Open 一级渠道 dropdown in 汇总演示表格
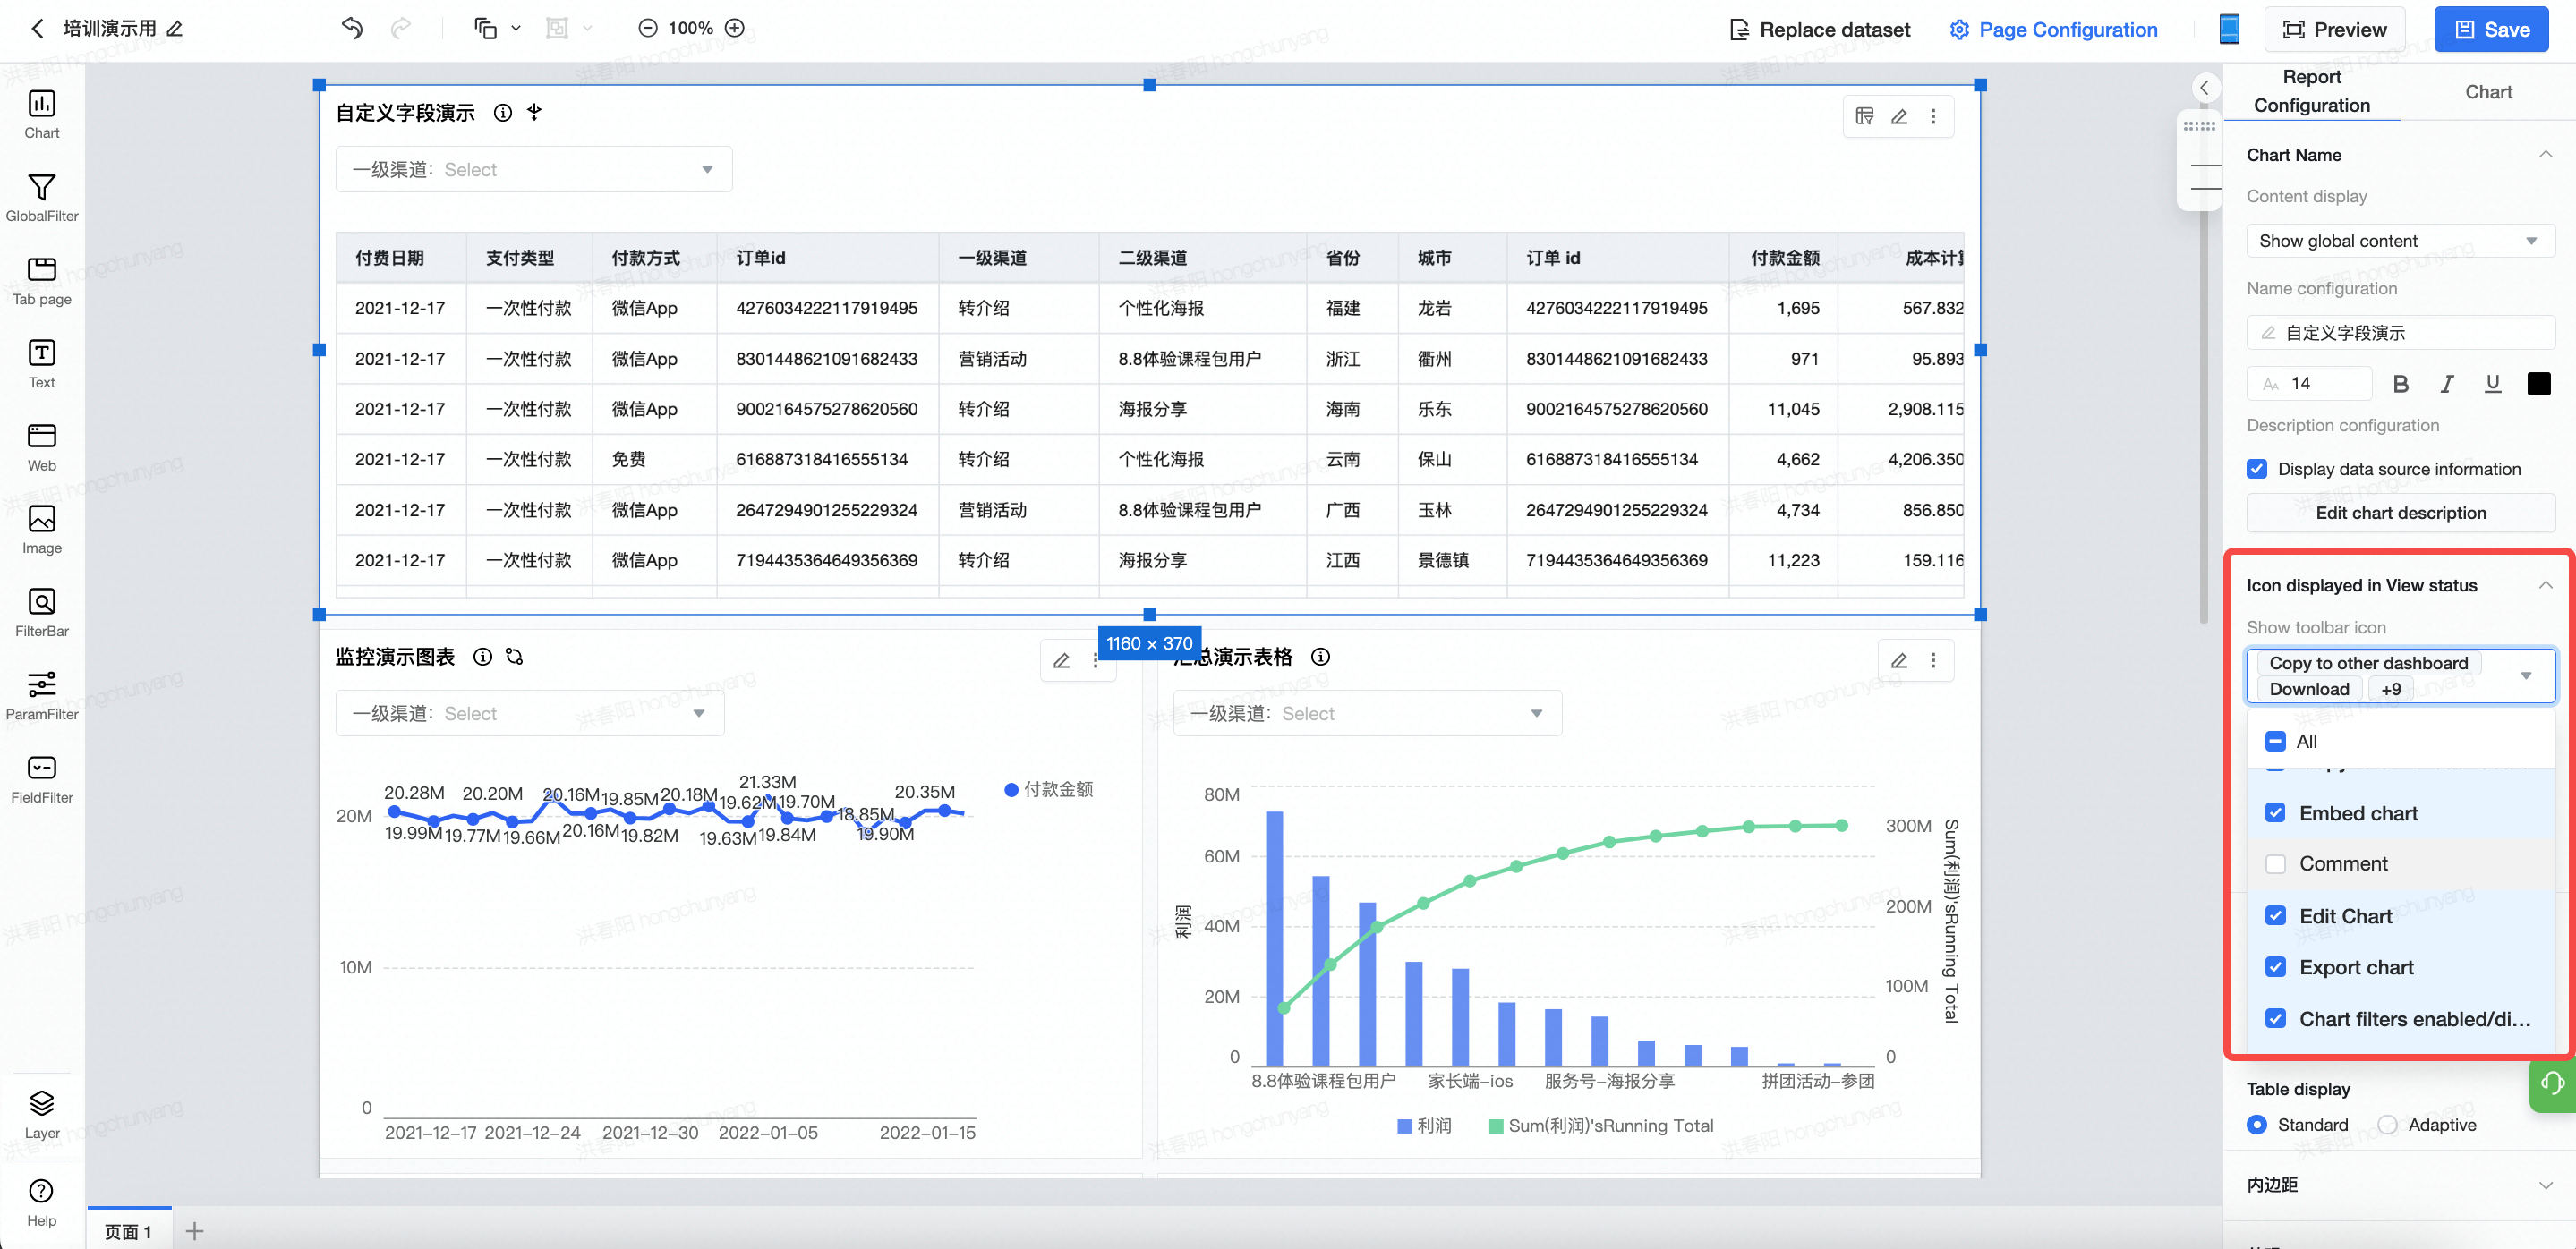The height and width of the screenshot is (1249, 2576). [x=1367, y=713]
